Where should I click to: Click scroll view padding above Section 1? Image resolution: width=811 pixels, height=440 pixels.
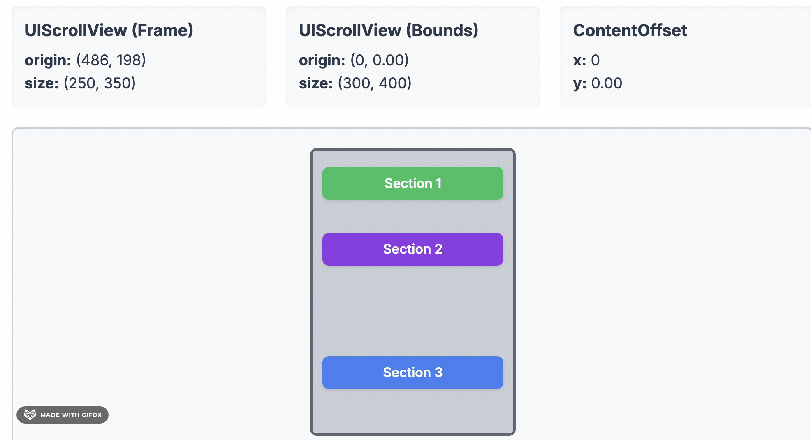pos(412,159)
